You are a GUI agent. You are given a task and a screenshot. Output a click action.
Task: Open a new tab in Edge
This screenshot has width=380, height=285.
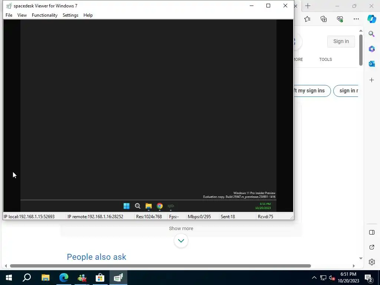308,6
